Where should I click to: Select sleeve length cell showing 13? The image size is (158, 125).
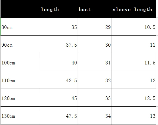tap(134, 116)
